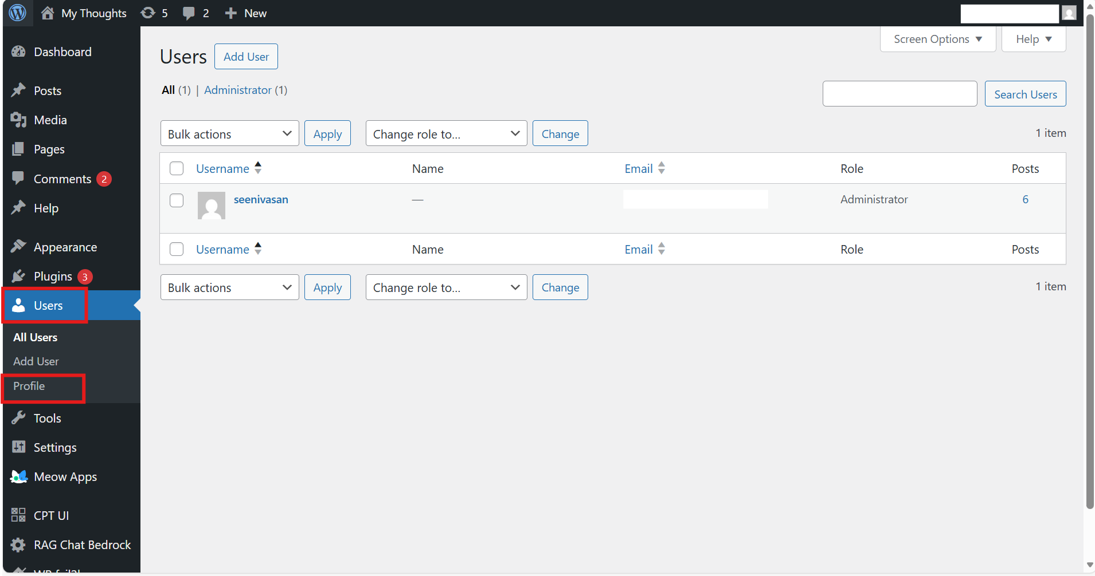
Task: Open the Settings menu item
Action: 55,447
